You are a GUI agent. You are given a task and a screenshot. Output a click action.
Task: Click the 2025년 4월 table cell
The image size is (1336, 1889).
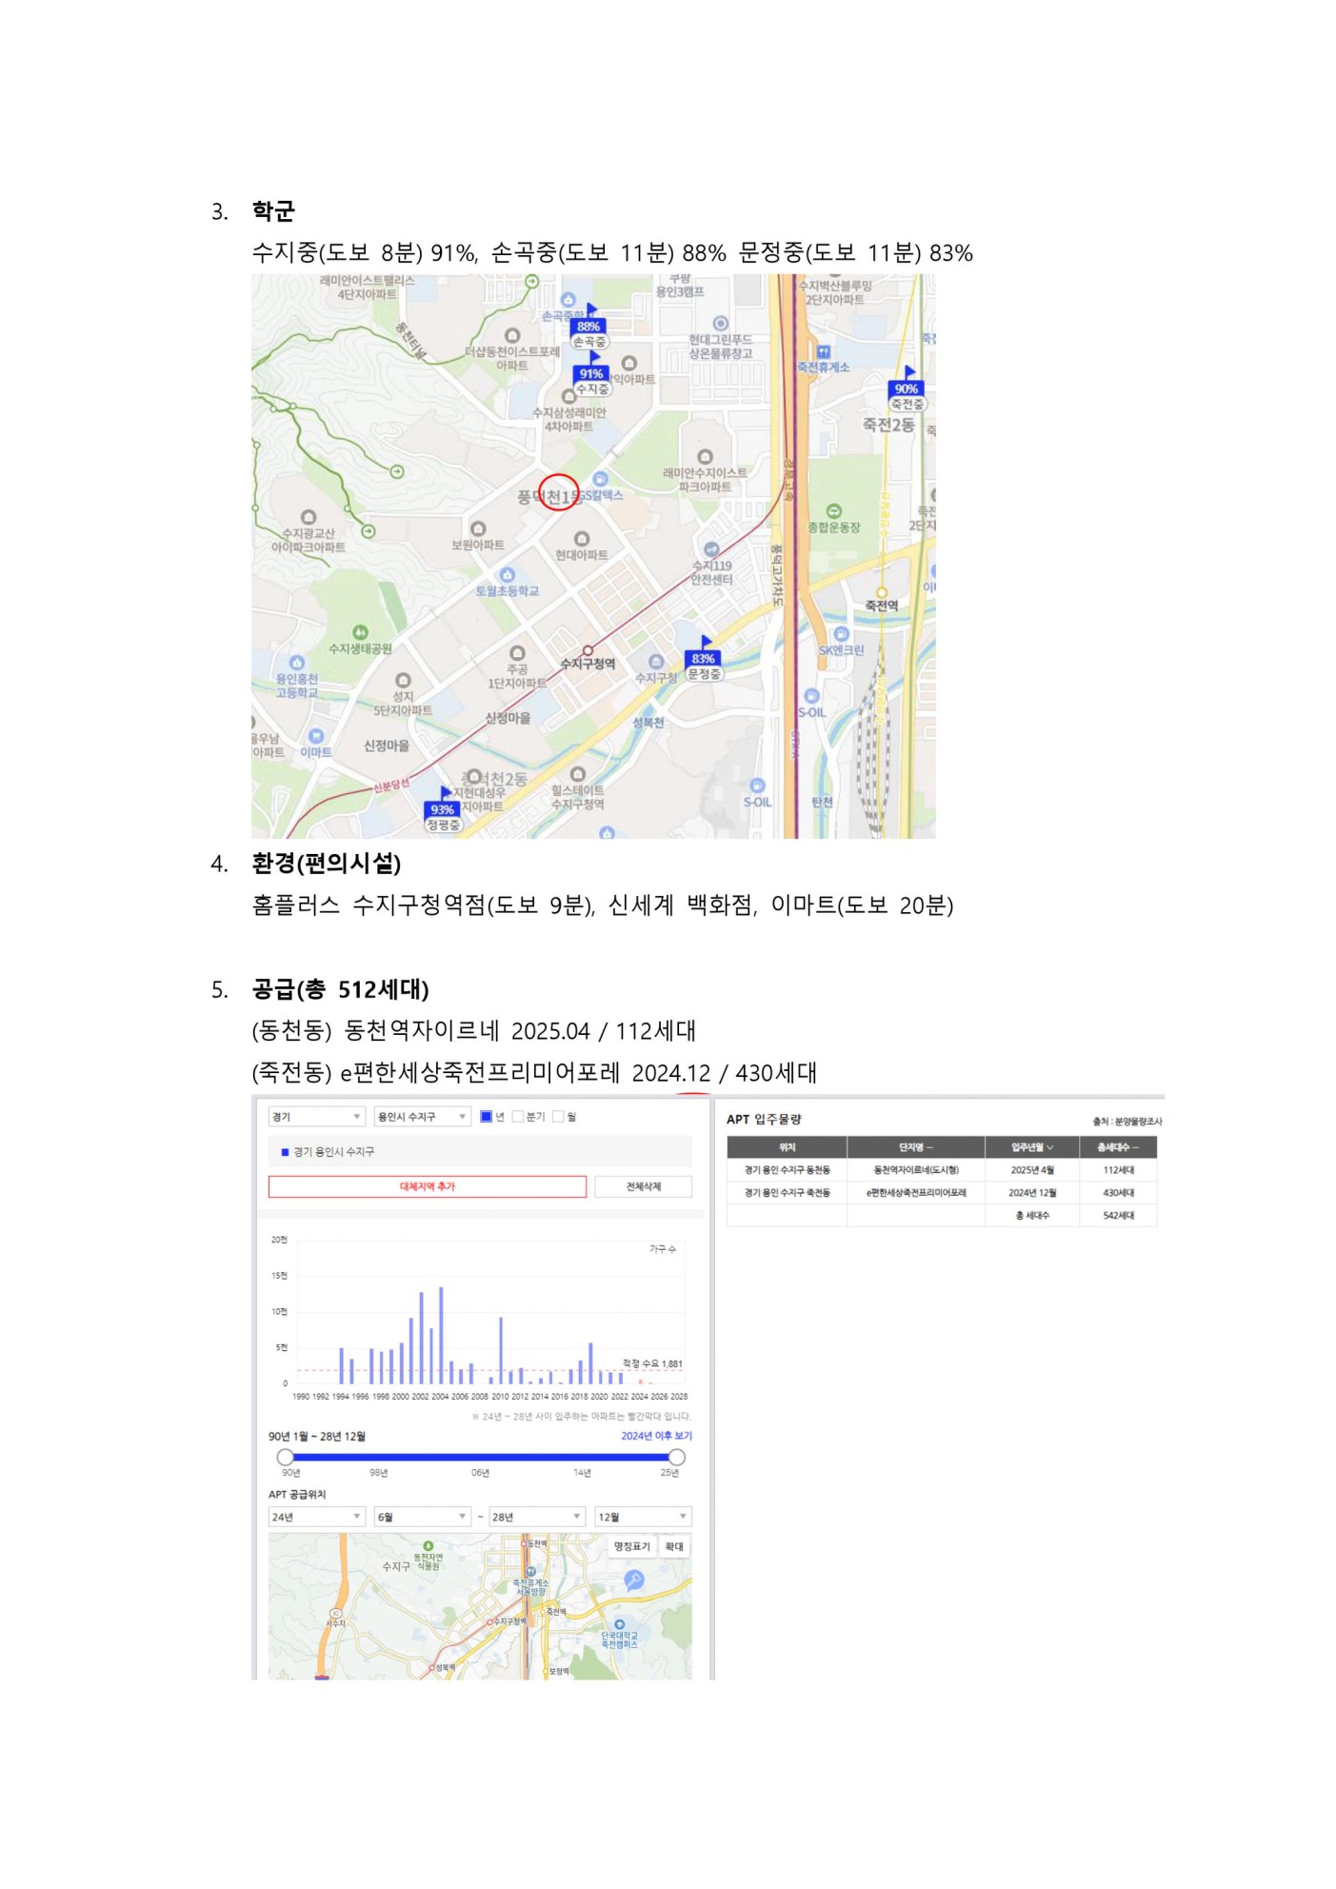pyautogui.click(x=1032, y=1170)
